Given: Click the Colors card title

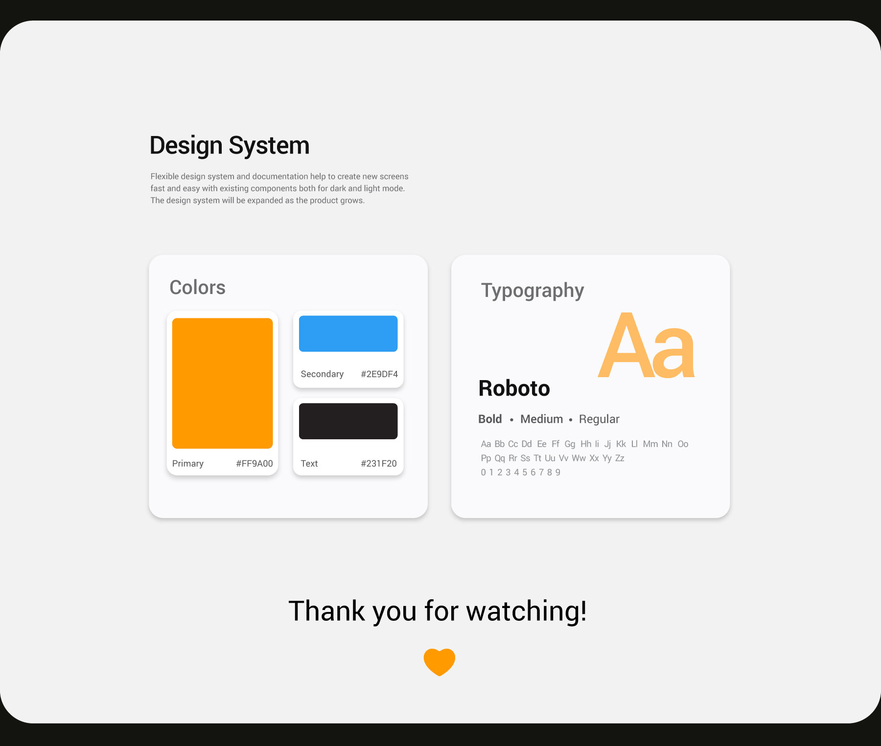Looking at the screenshot, I should point(197,288).
